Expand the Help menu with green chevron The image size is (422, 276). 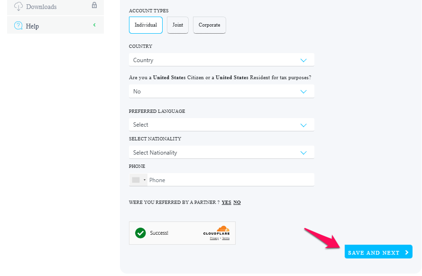(94, 25)
